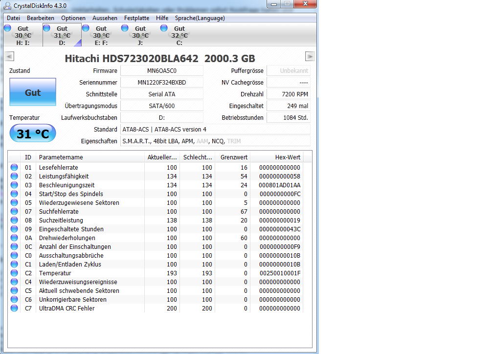This screenshot has width=493, height=354.
Task: Click the Parametername column header
Action: [x=90, y=157]
